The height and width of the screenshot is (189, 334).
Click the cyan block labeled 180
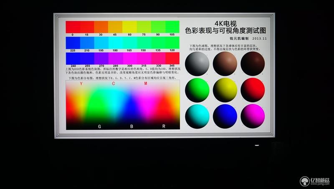[x=115, y=43]
